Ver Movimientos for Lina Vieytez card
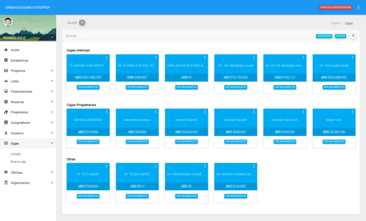Screen dimensions: 366x221 pos(334,141)
